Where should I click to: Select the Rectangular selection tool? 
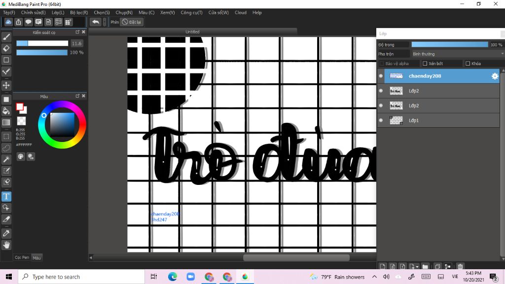tap(6, 137)
